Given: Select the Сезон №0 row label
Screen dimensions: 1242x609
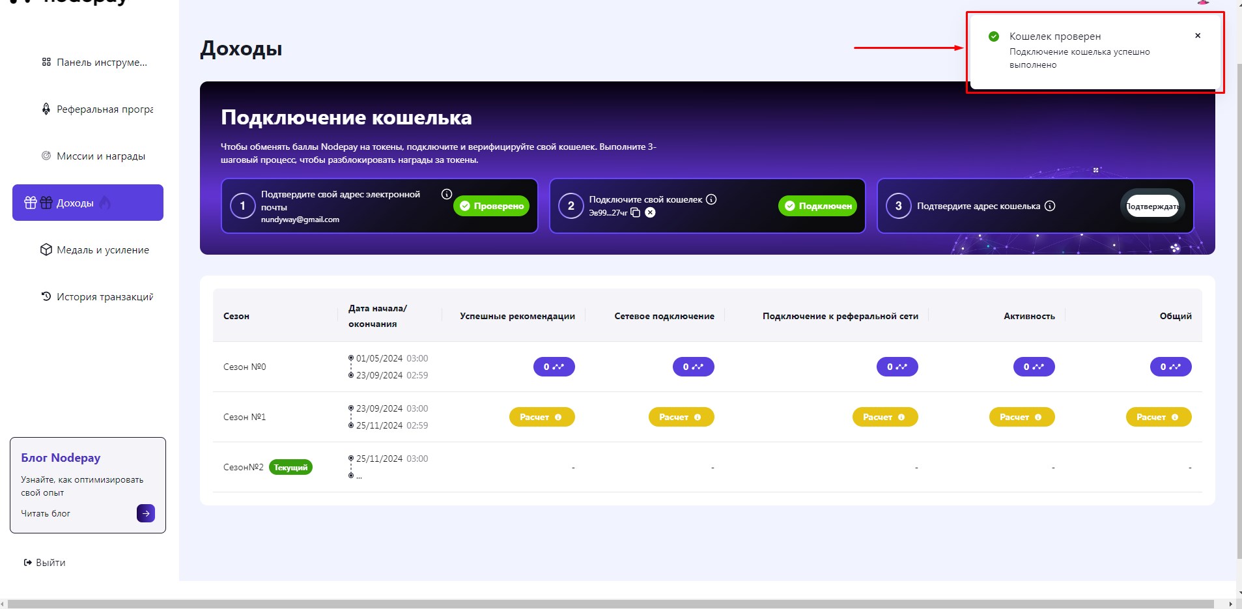Looking at the screenshot, I should click(x=245, y=367).
